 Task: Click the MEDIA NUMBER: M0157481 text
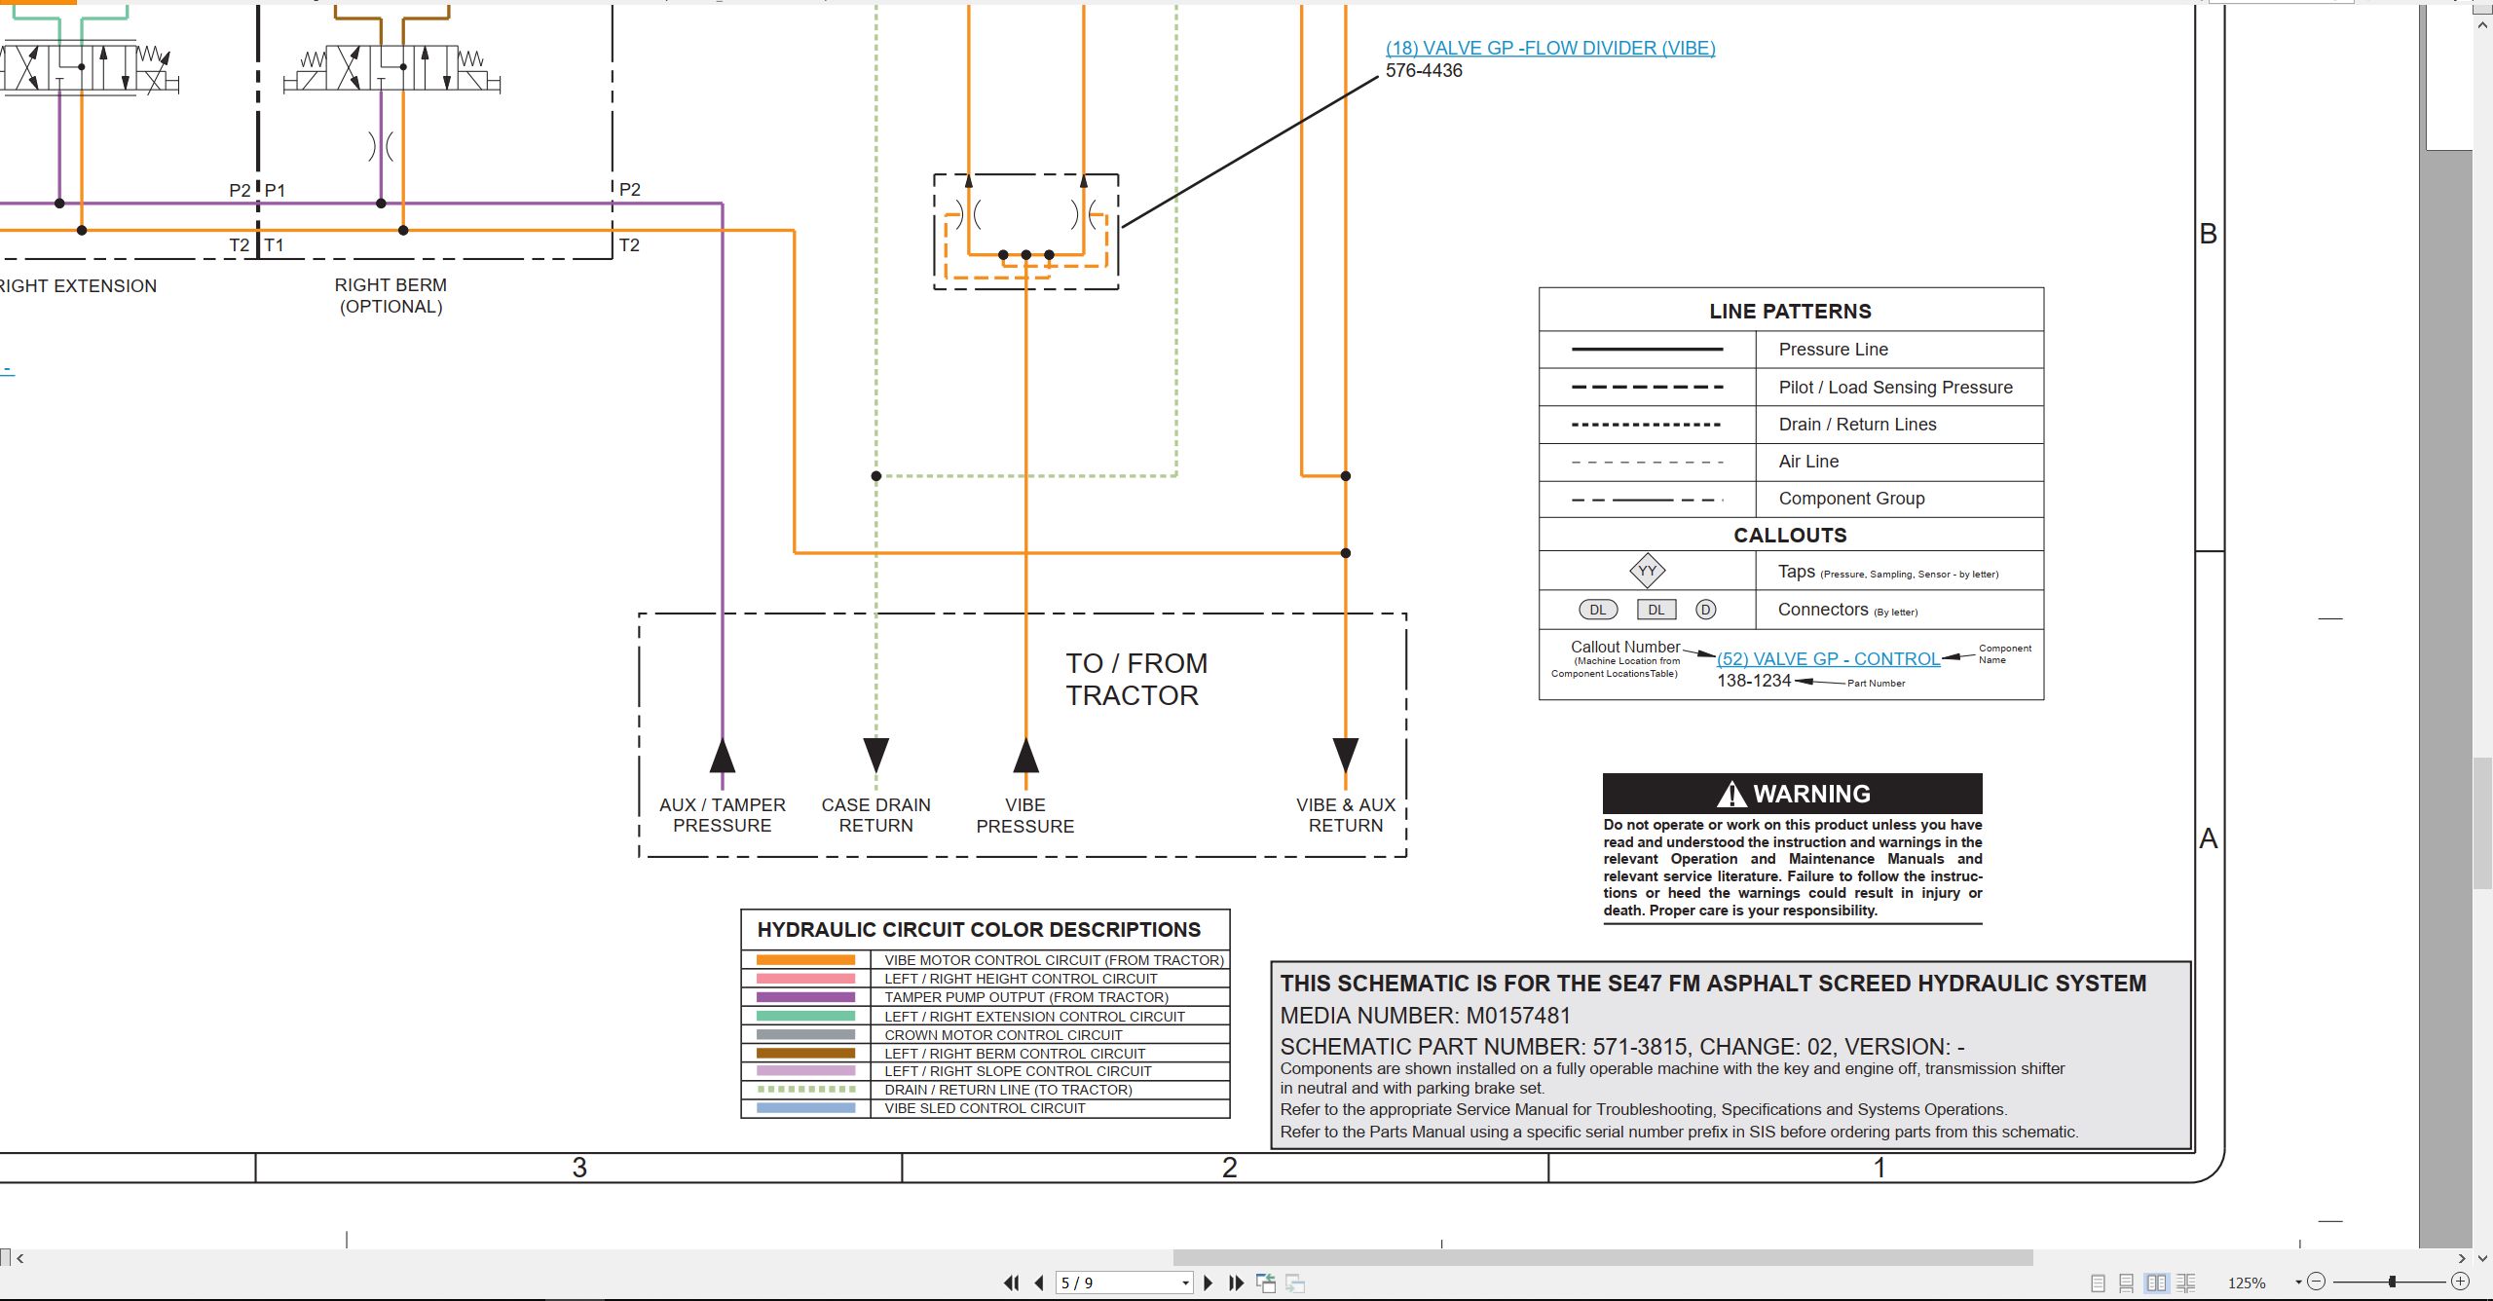1425,1016
